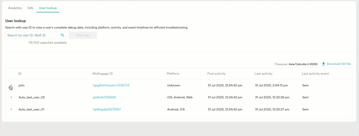Click the first column header labeled ID
Image resolution: width=359 pixels, height=136 pixels.
point(20,74)
